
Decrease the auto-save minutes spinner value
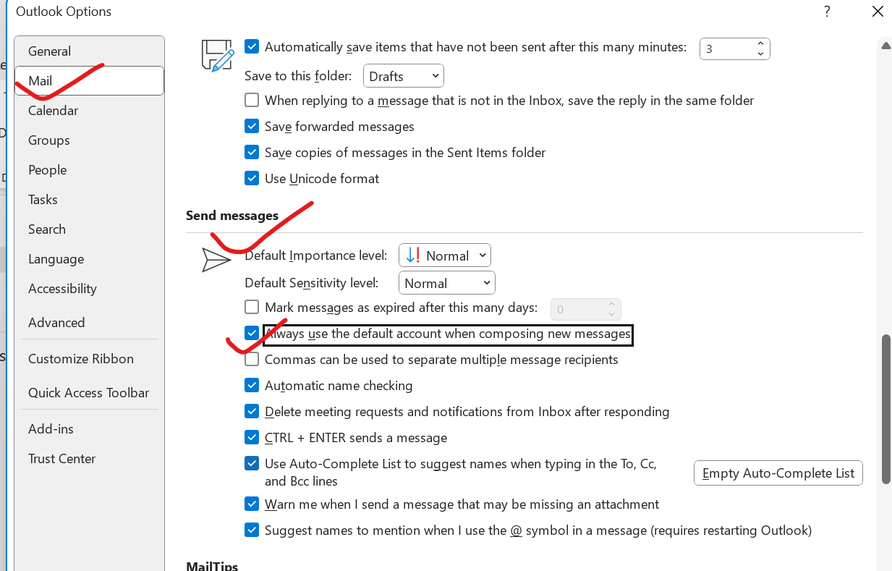coord(760,54)
